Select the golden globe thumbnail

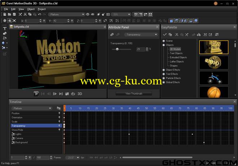[214, 63]
